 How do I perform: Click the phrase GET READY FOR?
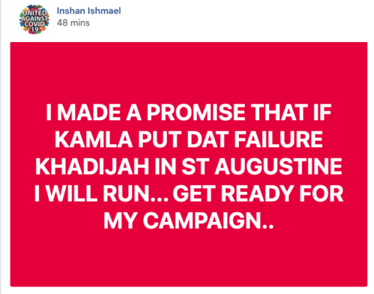pyautogui.click(x=258, y=193)
